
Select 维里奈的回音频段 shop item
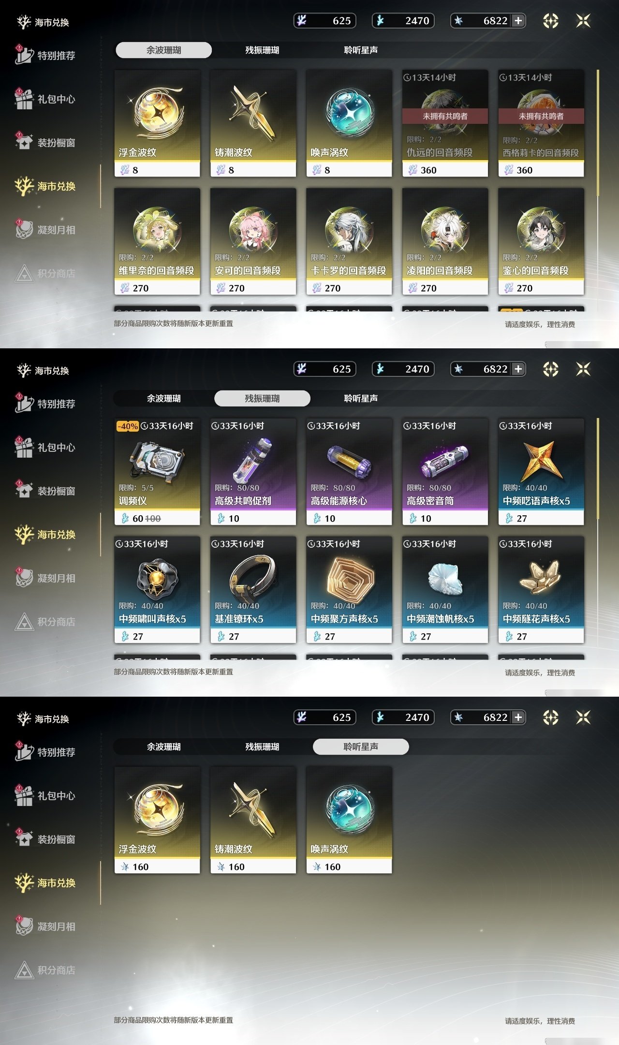tap(157, 241)
